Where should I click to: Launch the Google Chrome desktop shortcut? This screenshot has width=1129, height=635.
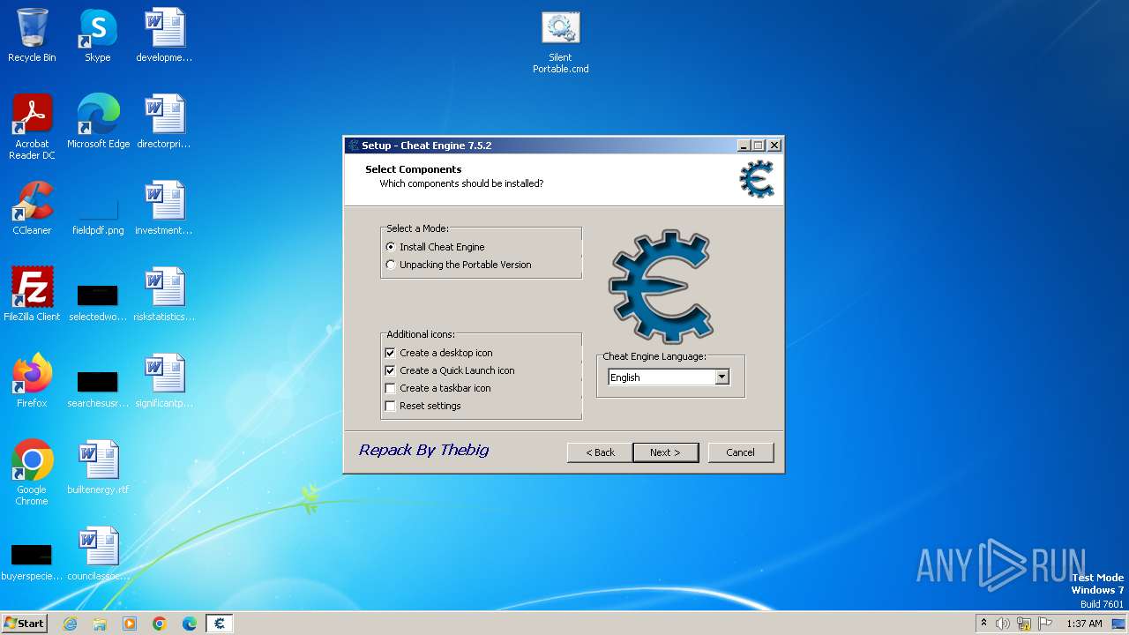tap(32, 473)
